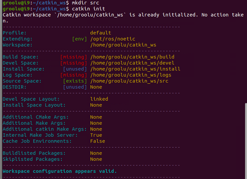247x179 pixels.
Task: Click the 'linked' layout value
Action: tap(99, 99)
